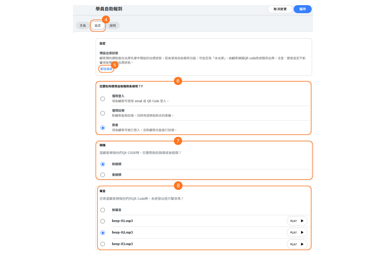
Task: Select the 僅限登入 radio option
Action: (103, 99)
